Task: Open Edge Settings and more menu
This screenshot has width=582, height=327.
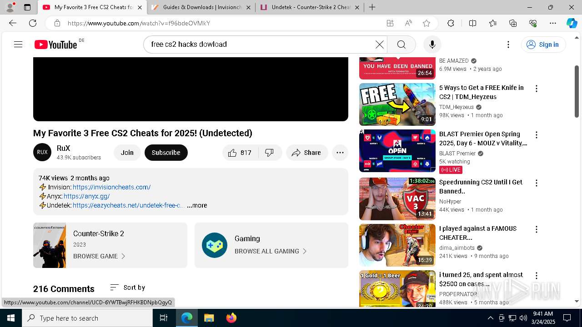Action: pyautogui.click(x=553, y=23)
